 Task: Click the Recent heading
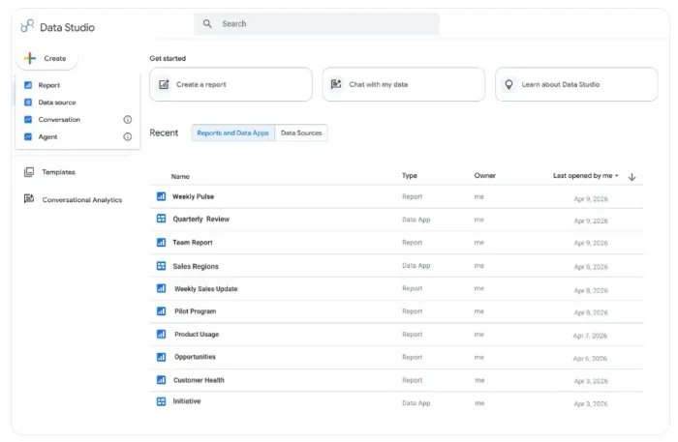(x=164, y=133)
